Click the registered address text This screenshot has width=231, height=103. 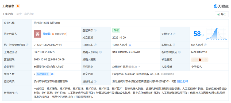144,81
